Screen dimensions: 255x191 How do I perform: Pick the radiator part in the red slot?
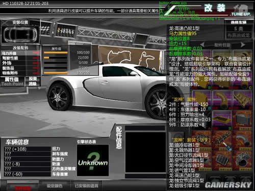[242, 120]
